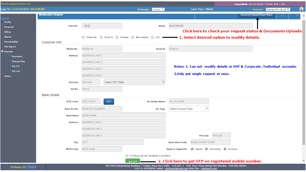
Task: Open the Segment dropdown
Action: [x=278, y=9]
